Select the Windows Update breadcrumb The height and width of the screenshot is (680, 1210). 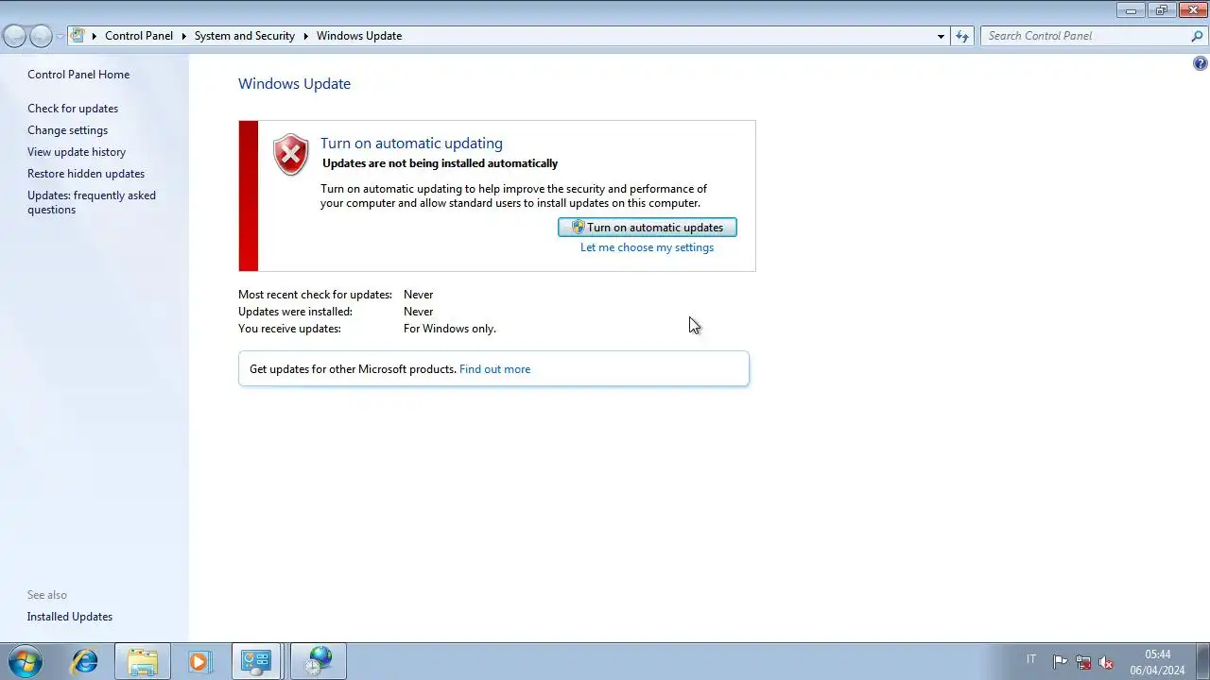[359, 36]
